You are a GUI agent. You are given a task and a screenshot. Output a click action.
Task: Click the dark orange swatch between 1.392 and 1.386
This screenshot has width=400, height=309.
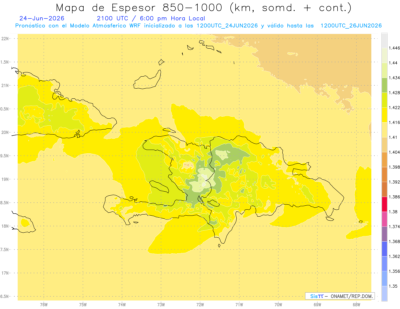384,189
